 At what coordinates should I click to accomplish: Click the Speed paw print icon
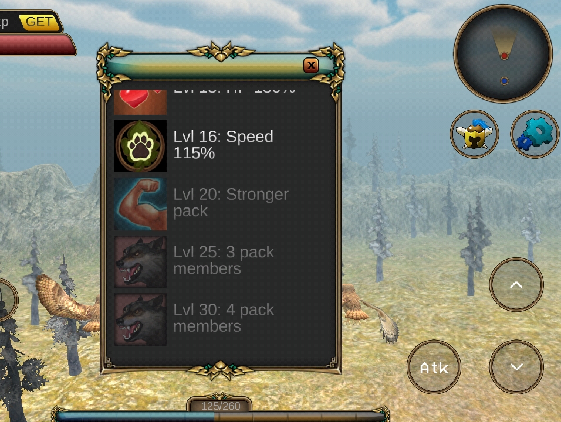click(140, 146)
